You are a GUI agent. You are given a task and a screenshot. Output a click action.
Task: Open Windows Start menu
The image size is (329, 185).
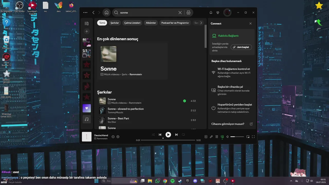click(96, 181)
